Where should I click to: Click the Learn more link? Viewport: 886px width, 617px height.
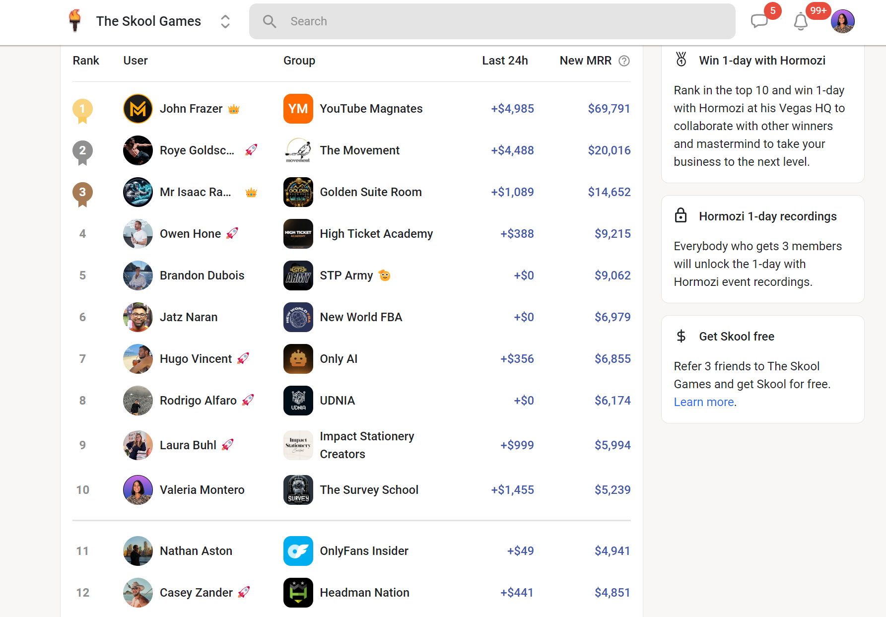pyautogui.click(x=704, y=402)
